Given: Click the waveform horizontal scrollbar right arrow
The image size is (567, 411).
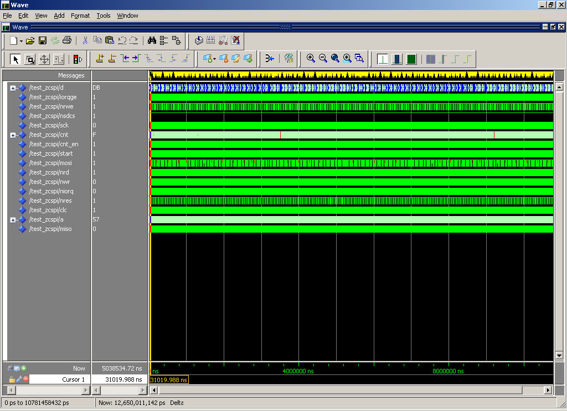Looking at the screenshot, I should pyautogui.click(x=548, y=390).
